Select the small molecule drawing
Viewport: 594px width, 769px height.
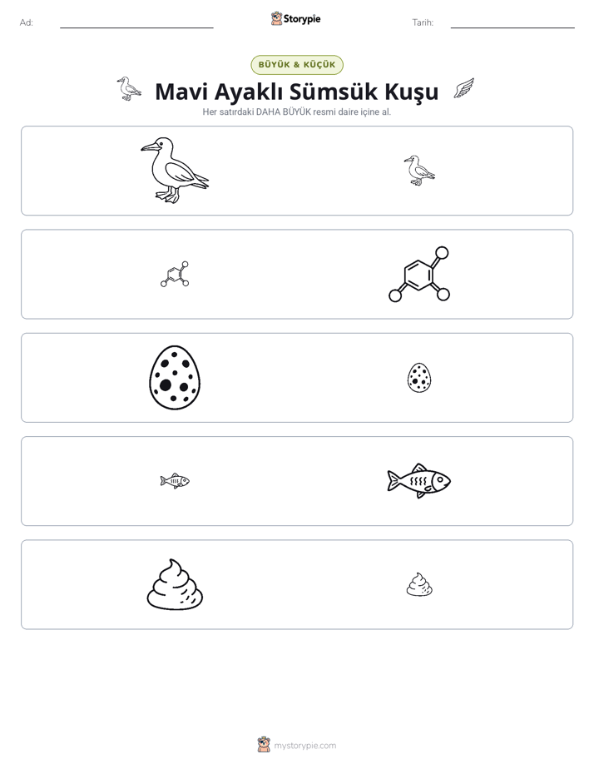175,274
